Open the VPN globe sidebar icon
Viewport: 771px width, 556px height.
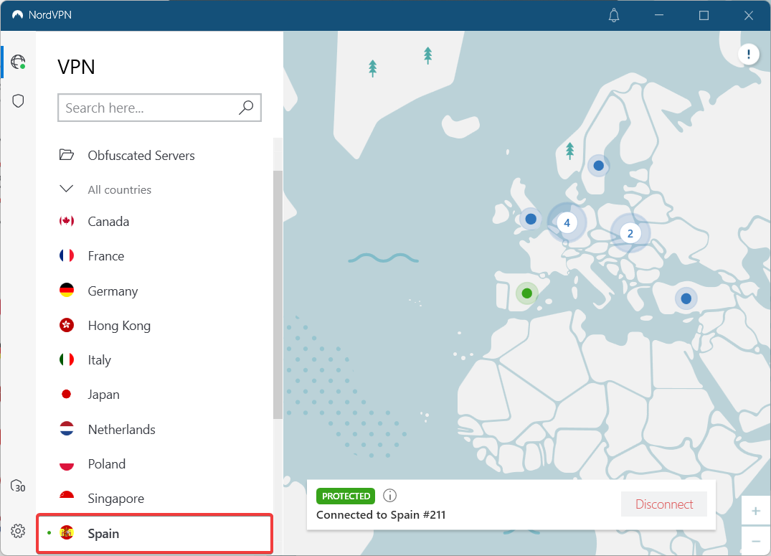[18, 62]
